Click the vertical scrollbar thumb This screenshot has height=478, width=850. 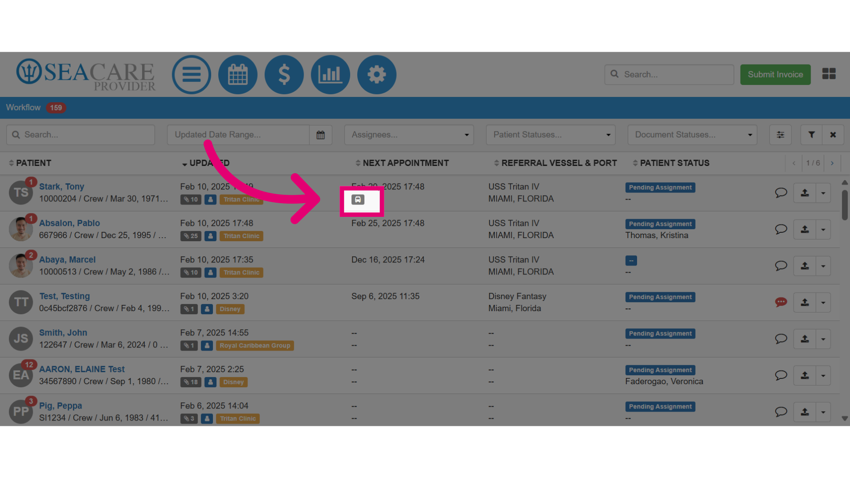click(845, 205)
